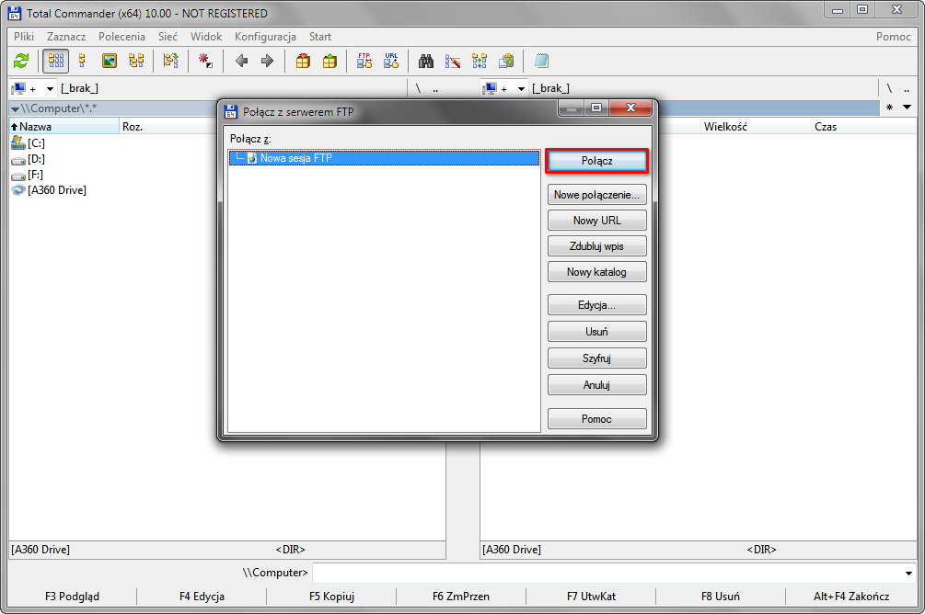Click the C: drive icon
Viewport: 925px width, 614px height.
[18, 142]
